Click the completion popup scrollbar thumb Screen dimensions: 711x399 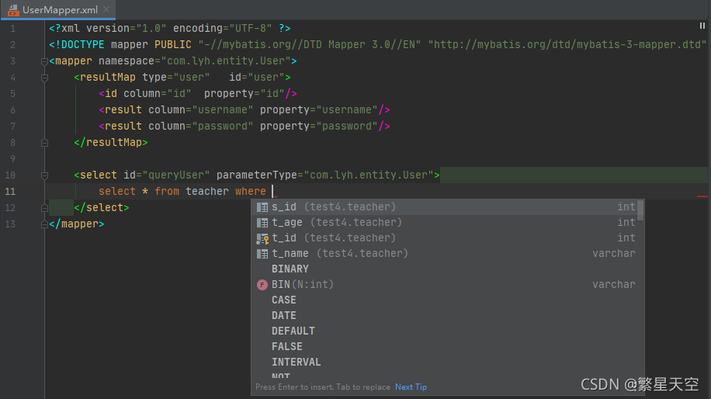(640, 210)
